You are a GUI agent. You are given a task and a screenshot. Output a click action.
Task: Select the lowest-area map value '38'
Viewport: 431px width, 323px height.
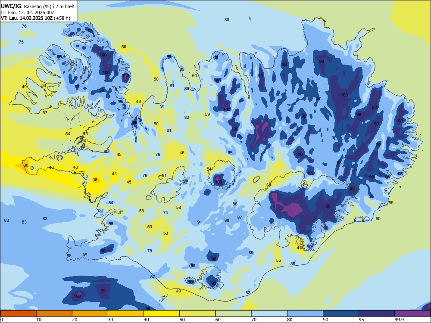click(95, 180)
